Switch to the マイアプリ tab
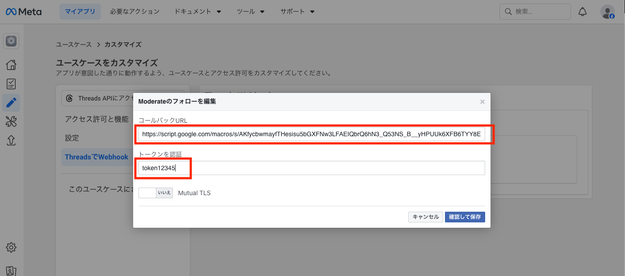Screen dimensions: 625x276 click(80, 11)
